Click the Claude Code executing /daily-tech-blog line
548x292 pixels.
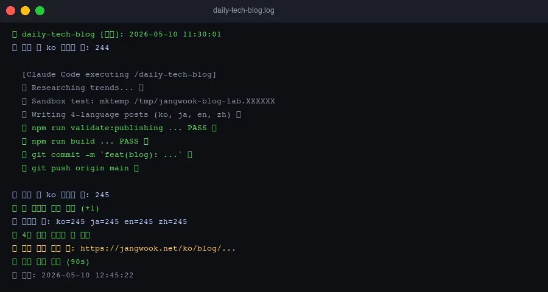tap(119, 74)
